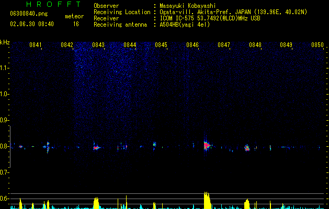Screen dimensions: 329x209
Task: Click the 0847 time marker
Action: click(224, 45)
